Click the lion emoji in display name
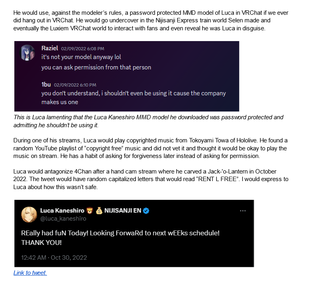The image size is (324, 284). click(x=88, y=211)
